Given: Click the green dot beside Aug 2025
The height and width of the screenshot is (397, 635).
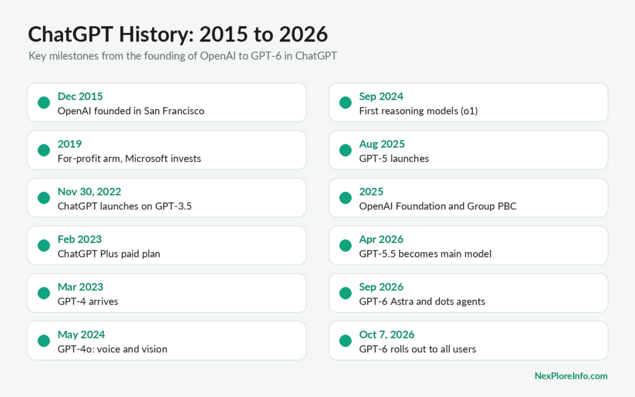Looking at the screenshot, I should tap(345, 150).
